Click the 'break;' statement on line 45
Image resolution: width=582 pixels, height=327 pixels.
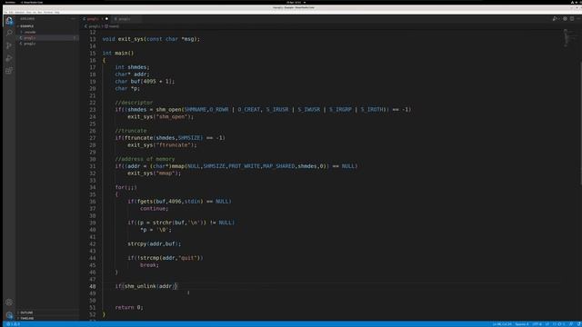tap(149, 265)
